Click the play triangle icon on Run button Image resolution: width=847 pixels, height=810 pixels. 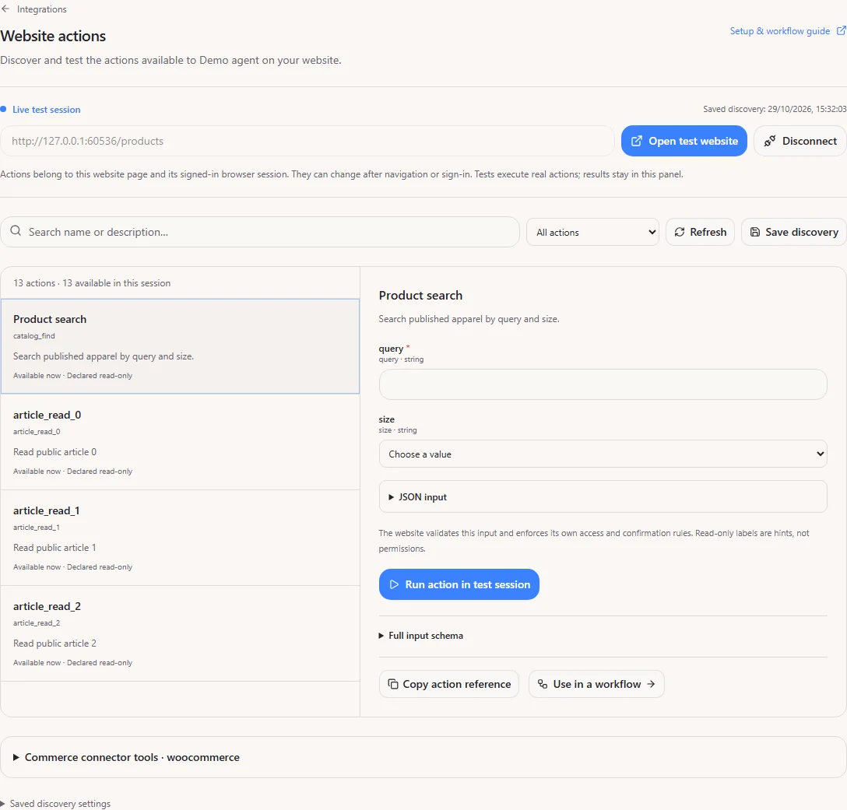tap(394, 584)
